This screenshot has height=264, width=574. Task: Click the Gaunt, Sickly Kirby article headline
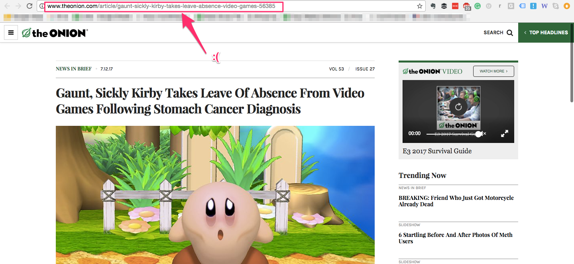point(210,101)
